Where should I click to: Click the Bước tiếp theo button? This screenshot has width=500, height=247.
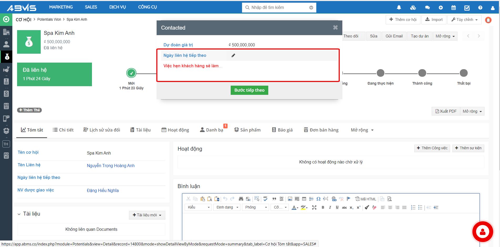(249, 90)
